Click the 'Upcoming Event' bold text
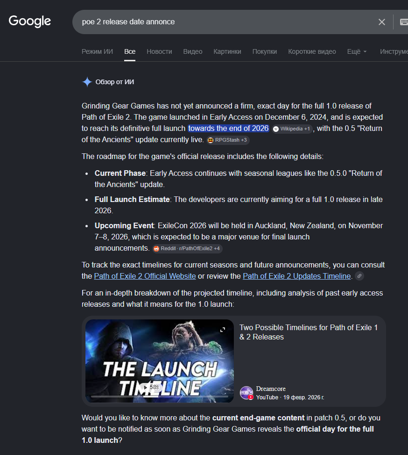The height and width of the screenshot is (455, 408). tap(124, 225)
